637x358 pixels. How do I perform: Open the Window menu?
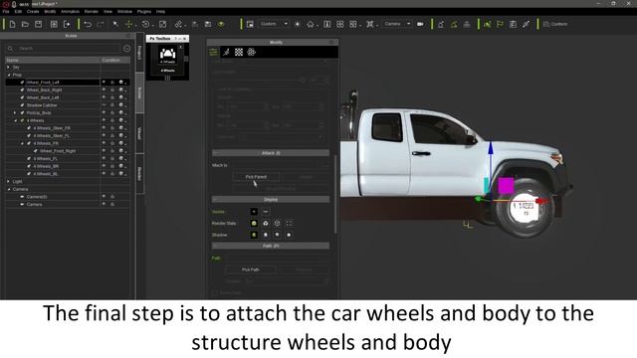(124, 12)
